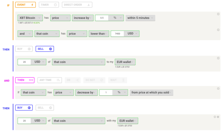This screenshot has width=222, height=131.
Task: Click the remove (minus) icon on the last buy row
Action: pos(218,117)
